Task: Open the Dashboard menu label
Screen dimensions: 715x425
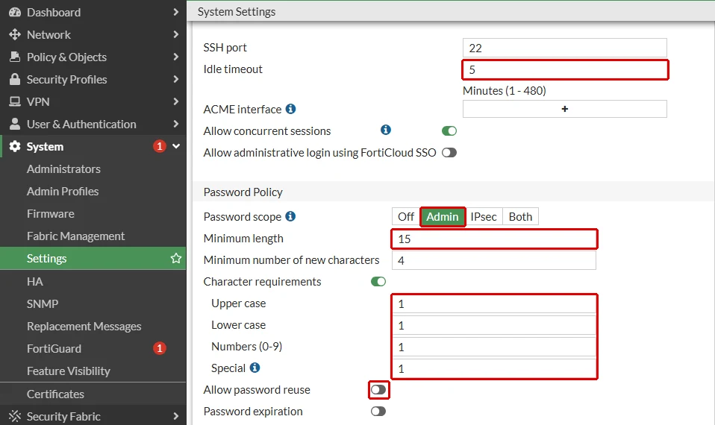Action: click(54, 12)
